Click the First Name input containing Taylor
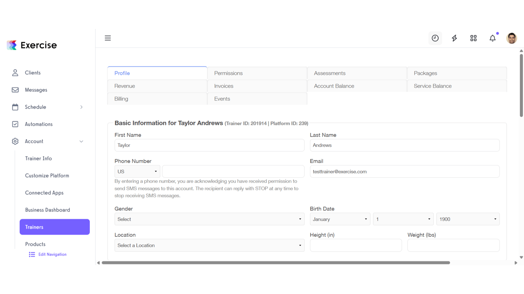The image size is (524, 294). point(209,145)
